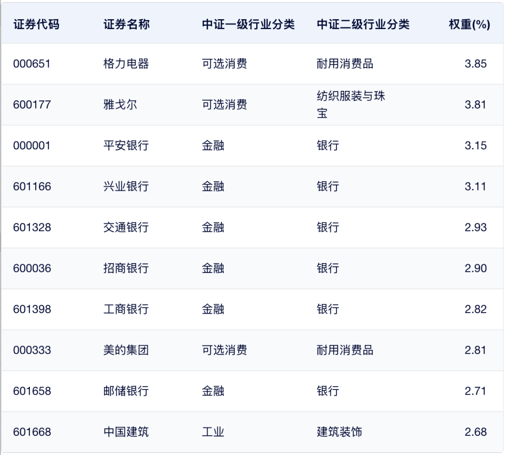Click the 邮储银行 name cell

click(x=126, y=391)
